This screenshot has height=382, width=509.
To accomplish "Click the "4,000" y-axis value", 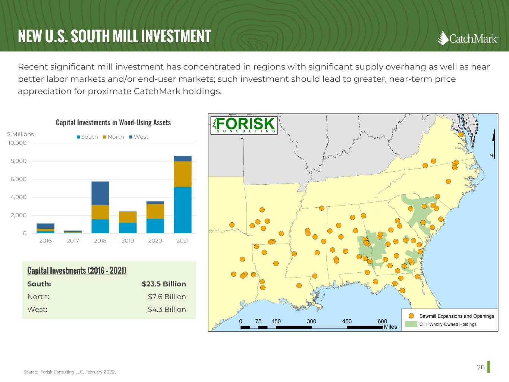I will (x=19, y=197).
